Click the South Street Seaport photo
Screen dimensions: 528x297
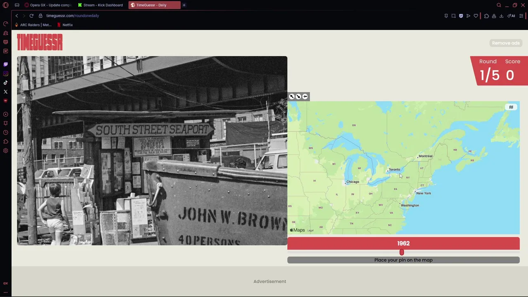click(x=152, y=151)
